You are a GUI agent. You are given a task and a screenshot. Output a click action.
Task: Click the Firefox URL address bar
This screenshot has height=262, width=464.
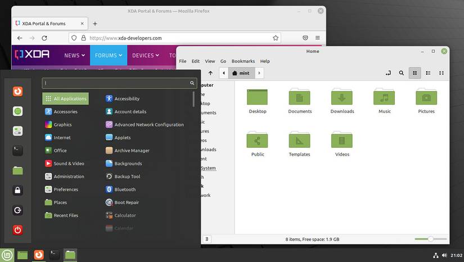[174, 38]
